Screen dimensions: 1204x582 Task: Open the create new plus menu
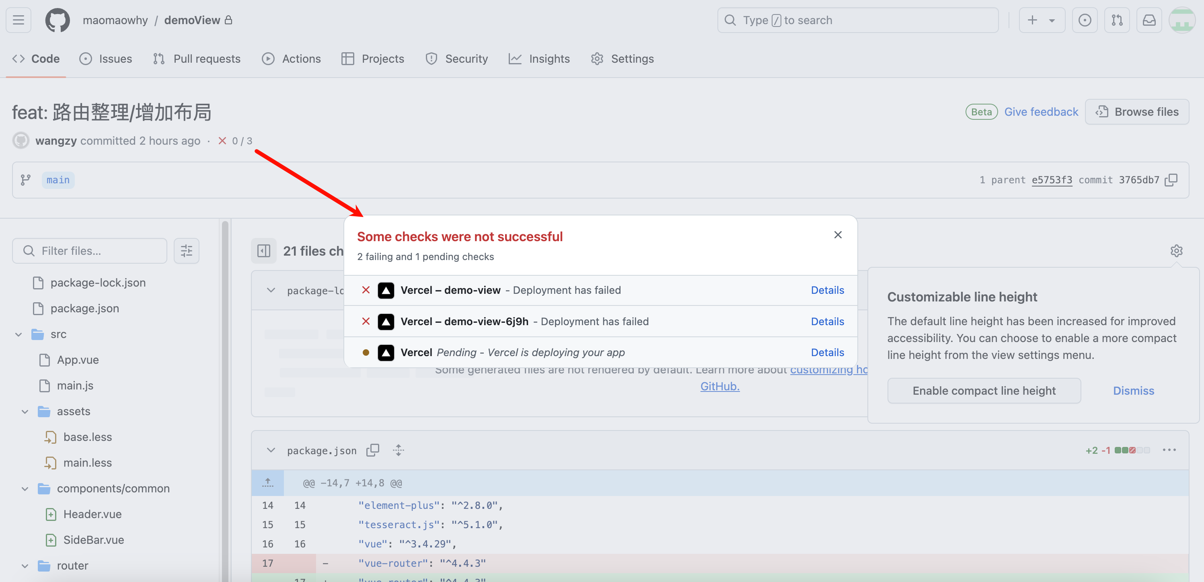(x=1042, y=20)
